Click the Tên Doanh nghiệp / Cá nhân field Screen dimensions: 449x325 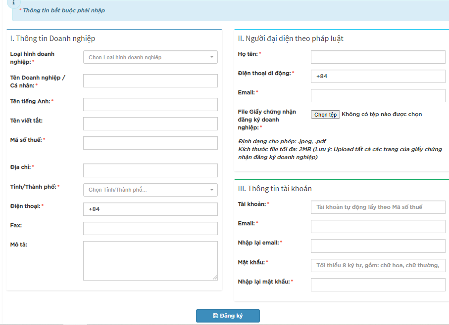tap(150, 81)
